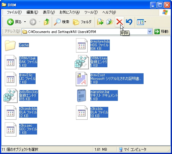
Task: Click the blue undo arrow icon
Action: 129,22
